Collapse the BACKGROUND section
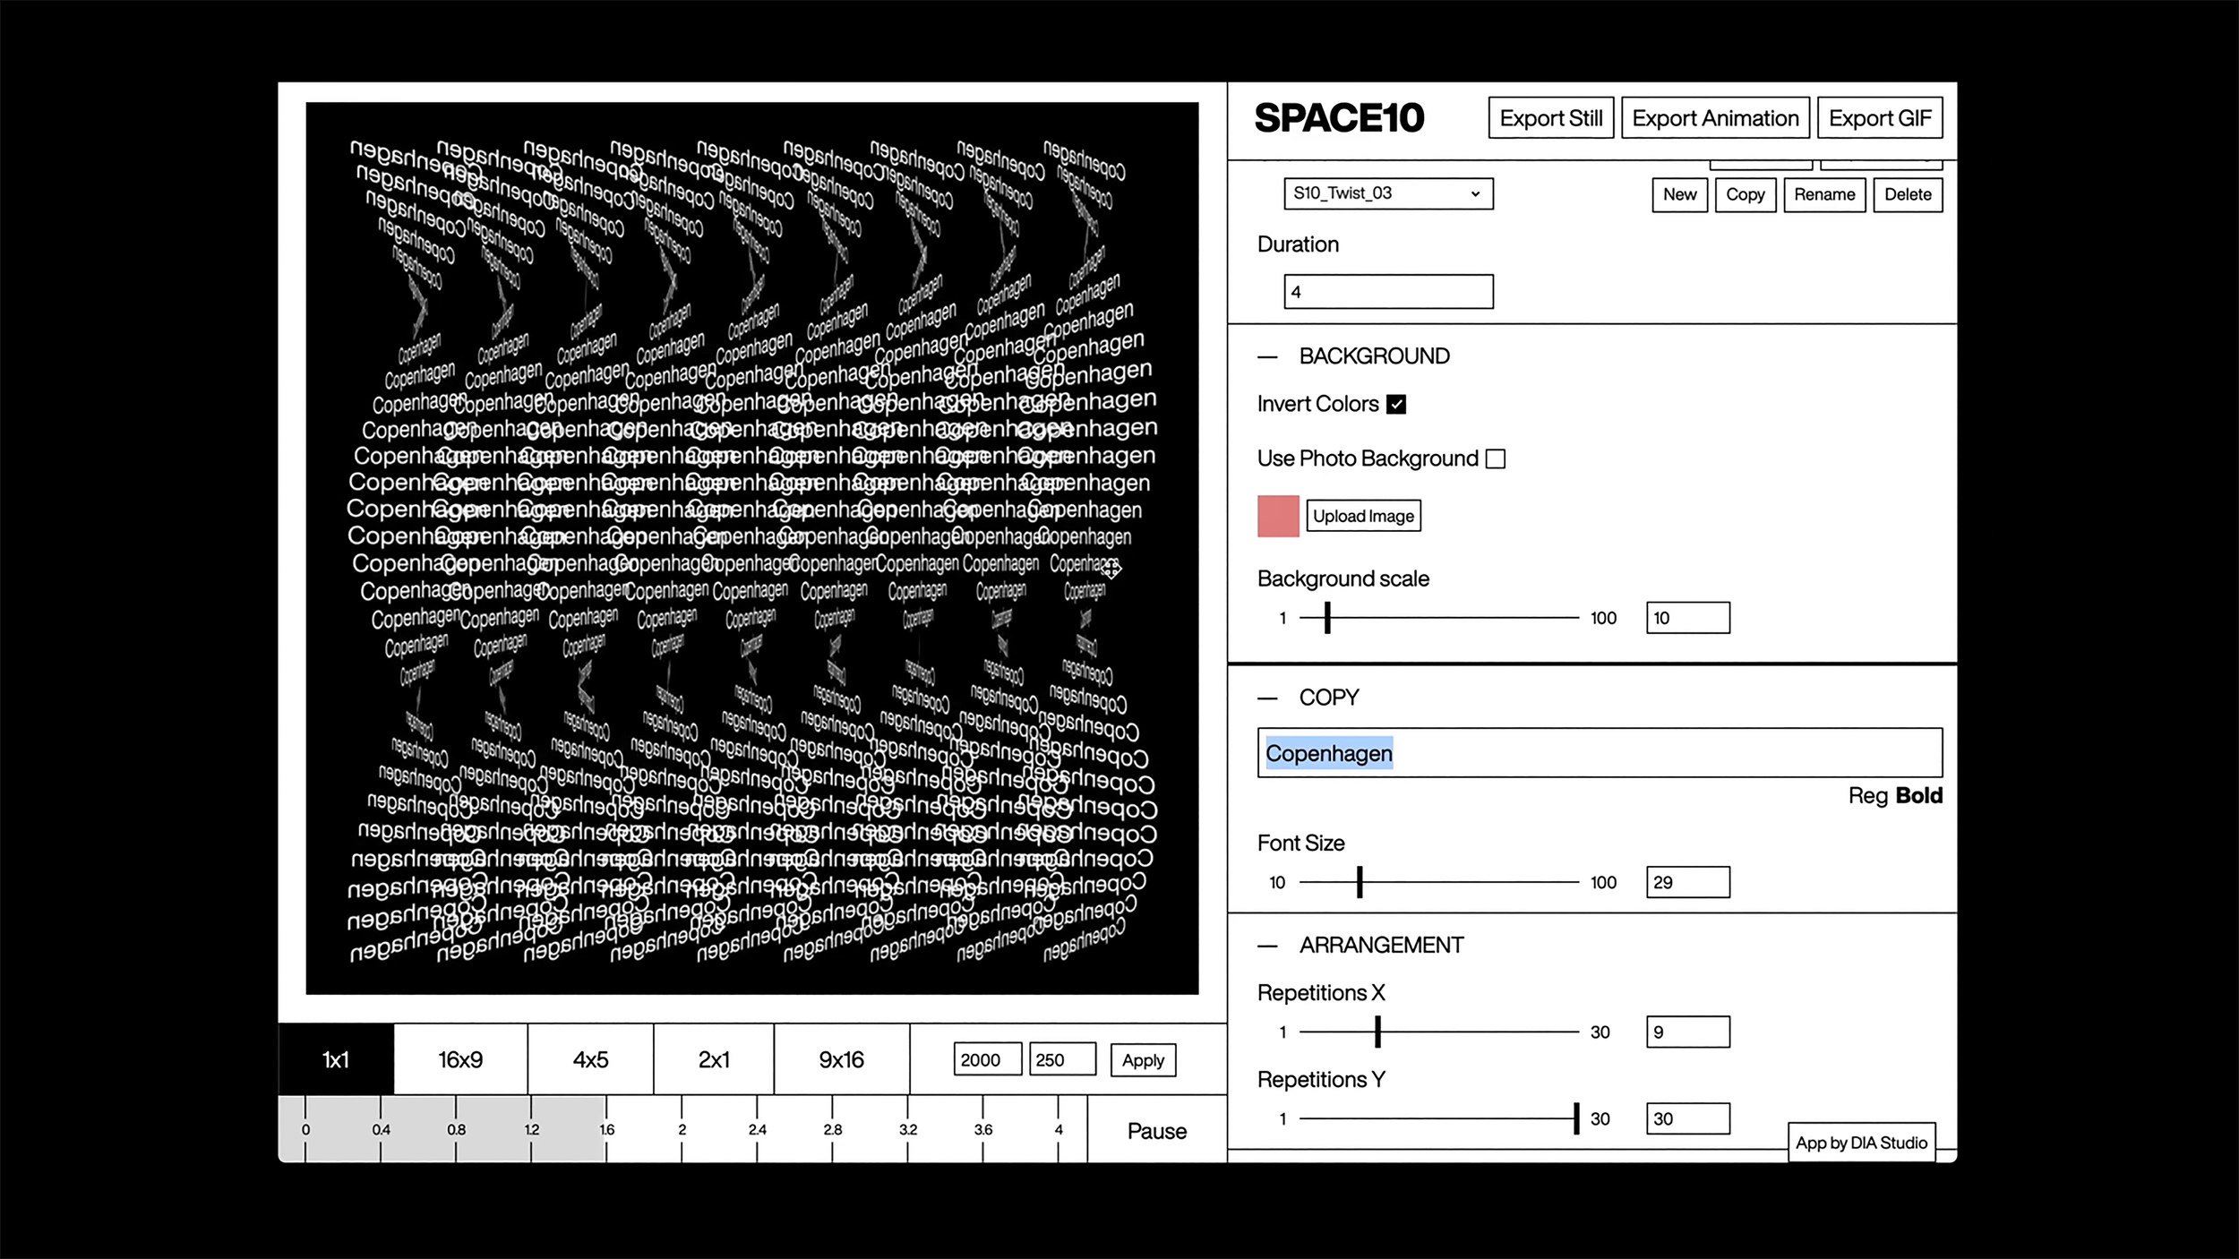The image size is (2239, 1259). (x=1266, y=355)
